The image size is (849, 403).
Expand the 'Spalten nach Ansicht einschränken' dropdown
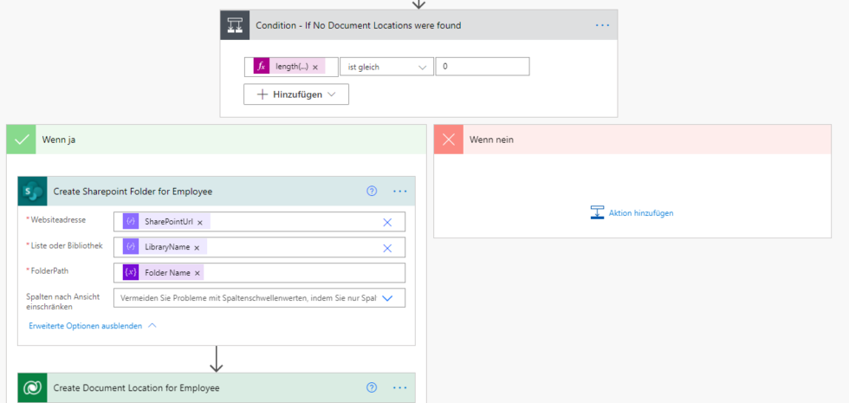[x=387, y=298]
